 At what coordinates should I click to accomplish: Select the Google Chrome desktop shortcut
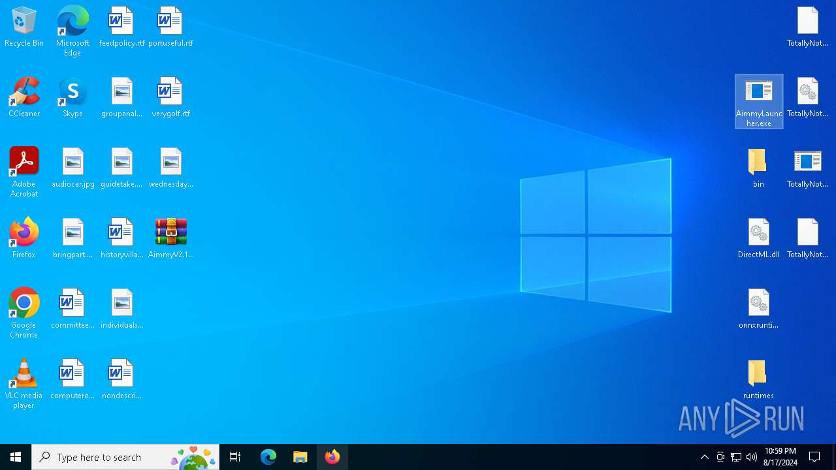(x=24, y=313)
